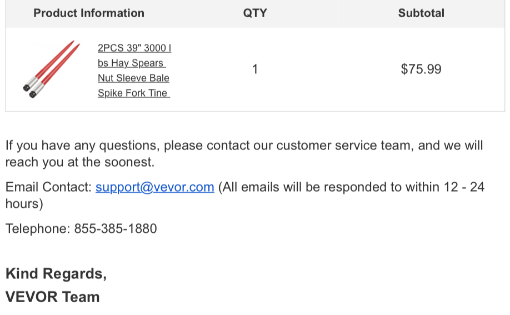Image resolution: width=510 pixels, height=315 pixels.
Task: Click the Product Information column header
Action: [x=89, y=13]
